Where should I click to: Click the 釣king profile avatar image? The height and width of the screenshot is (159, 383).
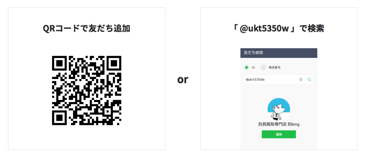coord(279,109)
